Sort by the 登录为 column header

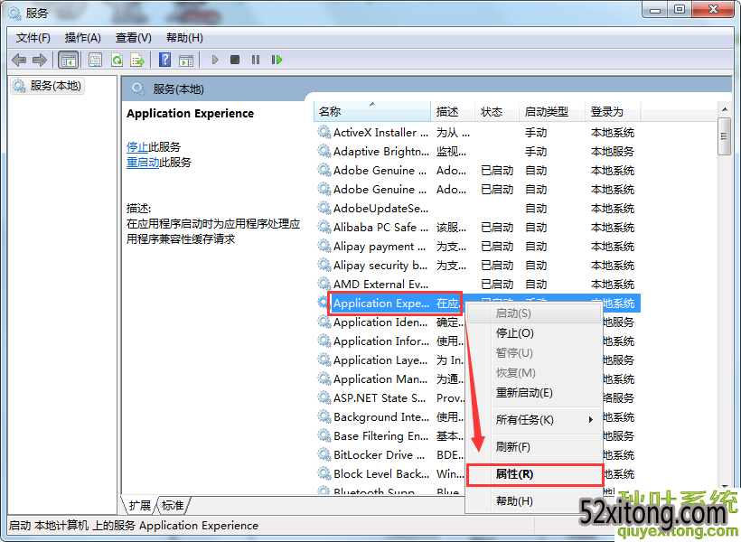coord(613,111)
